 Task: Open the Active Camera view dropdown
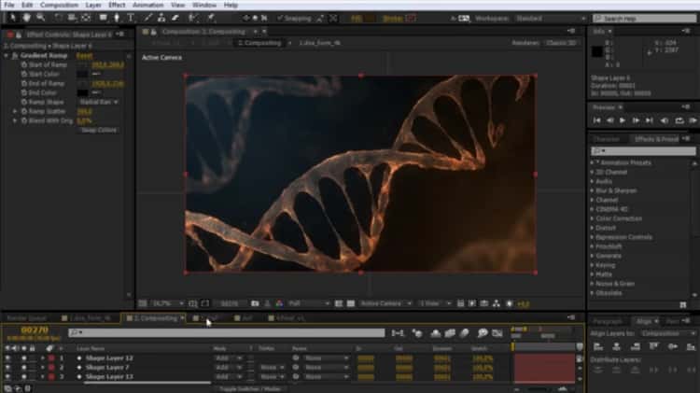click(385, 303)
